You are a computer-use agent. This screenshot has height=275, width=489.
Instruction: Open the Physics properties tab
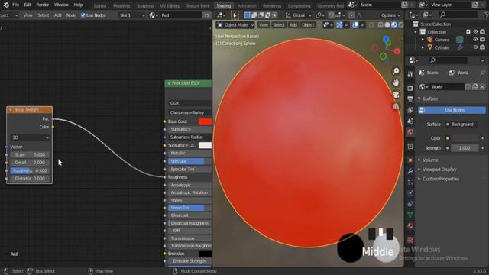410,193
